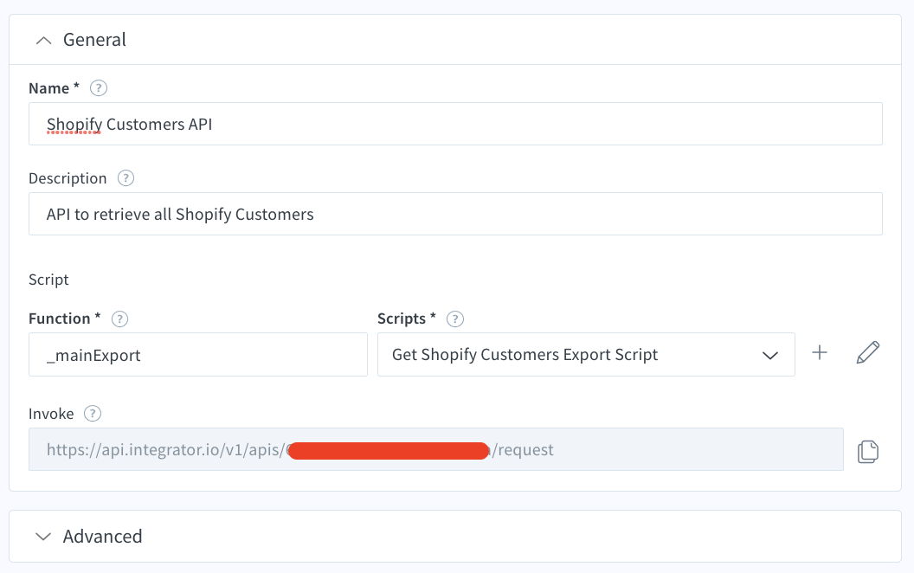Copy the Invoke URL using the copy icon

click(868, 450)
